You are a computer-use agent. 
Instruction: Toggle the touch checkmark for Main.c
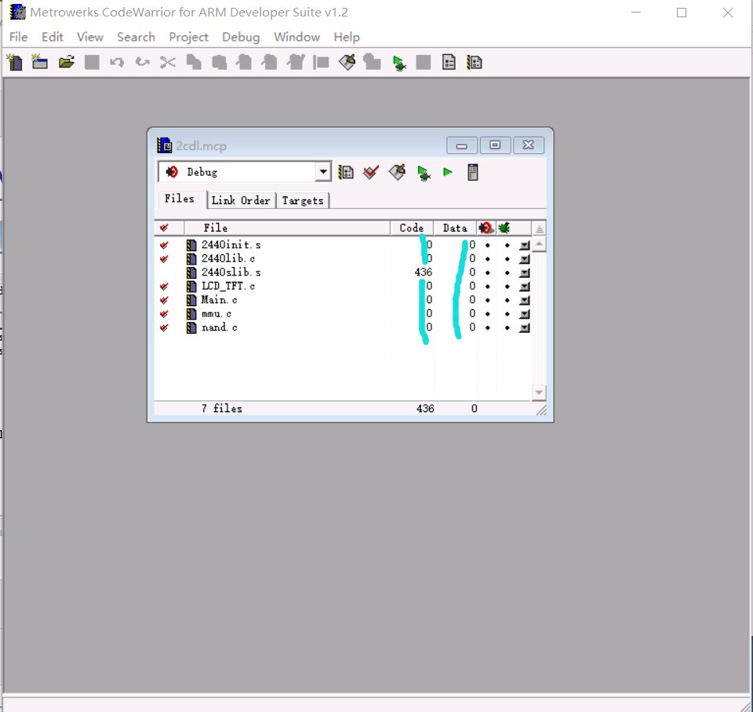tap(164, 301)
